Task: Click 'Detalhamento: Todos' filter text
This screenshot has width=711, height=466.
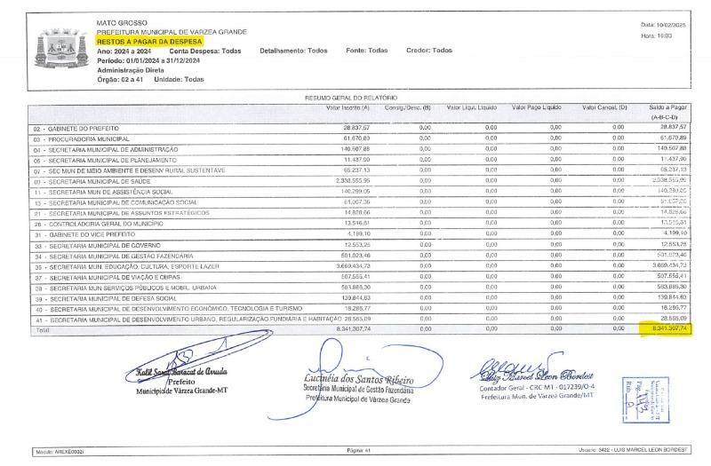Action: pyautogui.click(x=293, y=51)
